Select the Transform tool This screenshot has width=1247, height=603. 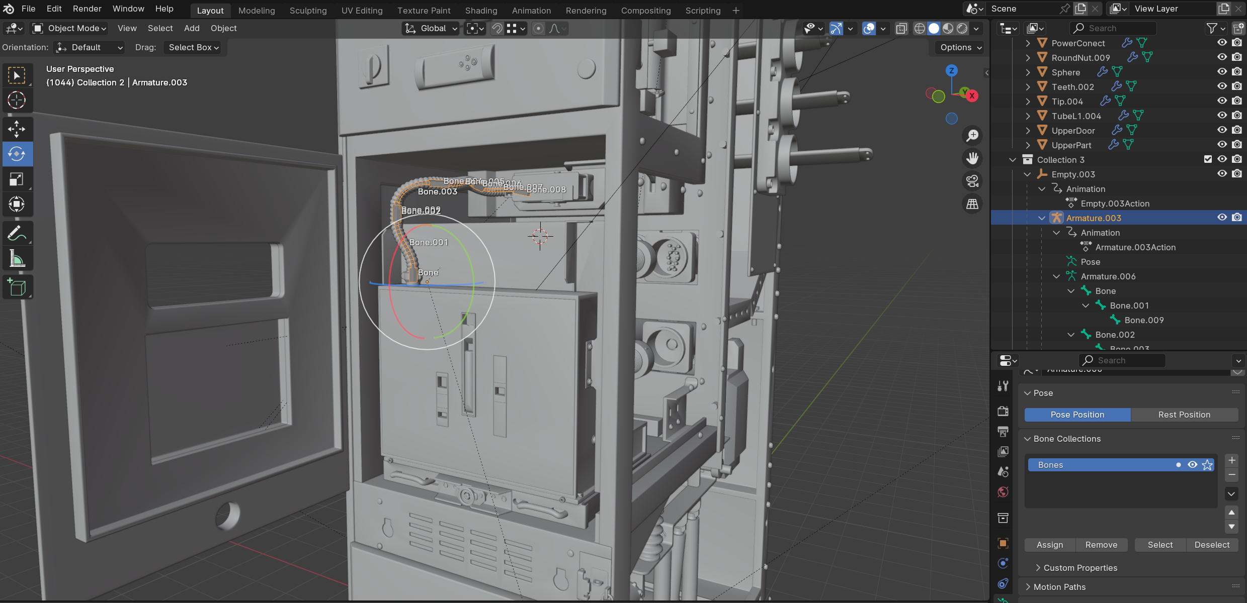(17, 204)
